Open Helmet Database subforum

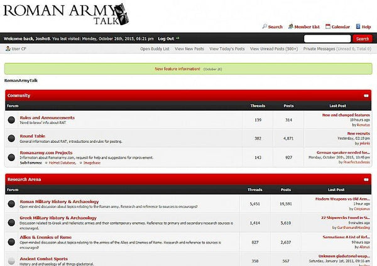pos(62,163)
